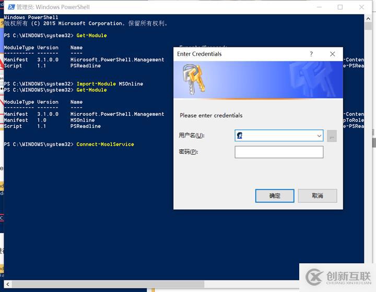Click the keys icon in credentials banner
The image size is (376, 292).
coord(194,79)
